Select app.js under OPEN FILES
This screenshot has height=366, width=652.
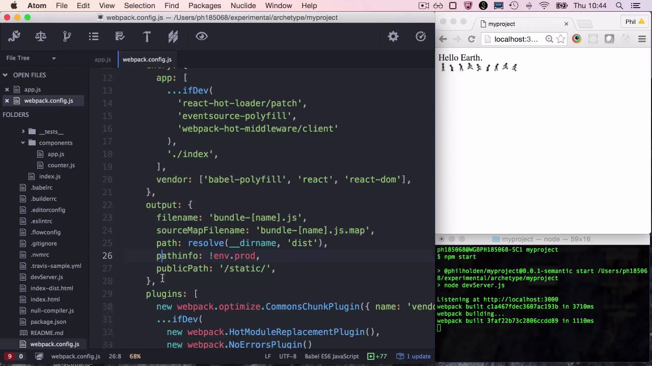[33, 89]
